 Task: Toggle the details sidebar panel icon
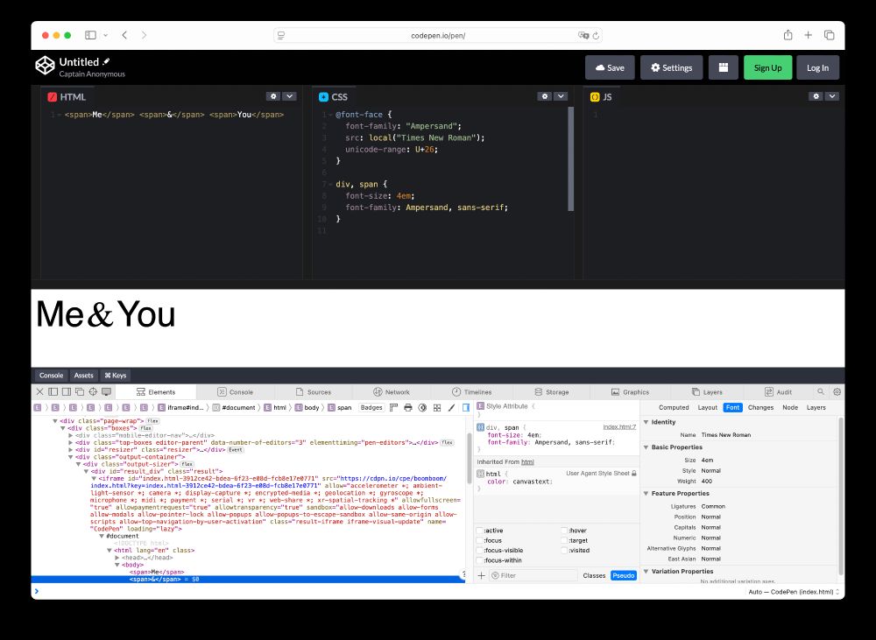(x=466, y=407)
